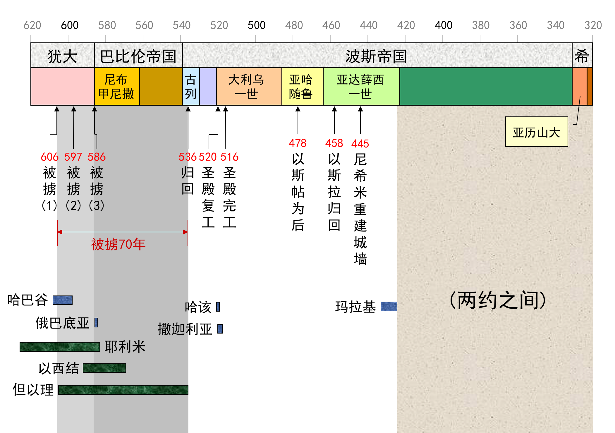Click the 536 return date label
This screenshot has height=433, width=615.
coord(187,157)
